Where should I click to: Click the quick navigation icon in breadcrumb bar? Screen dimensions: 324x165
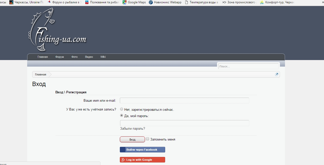277,74
